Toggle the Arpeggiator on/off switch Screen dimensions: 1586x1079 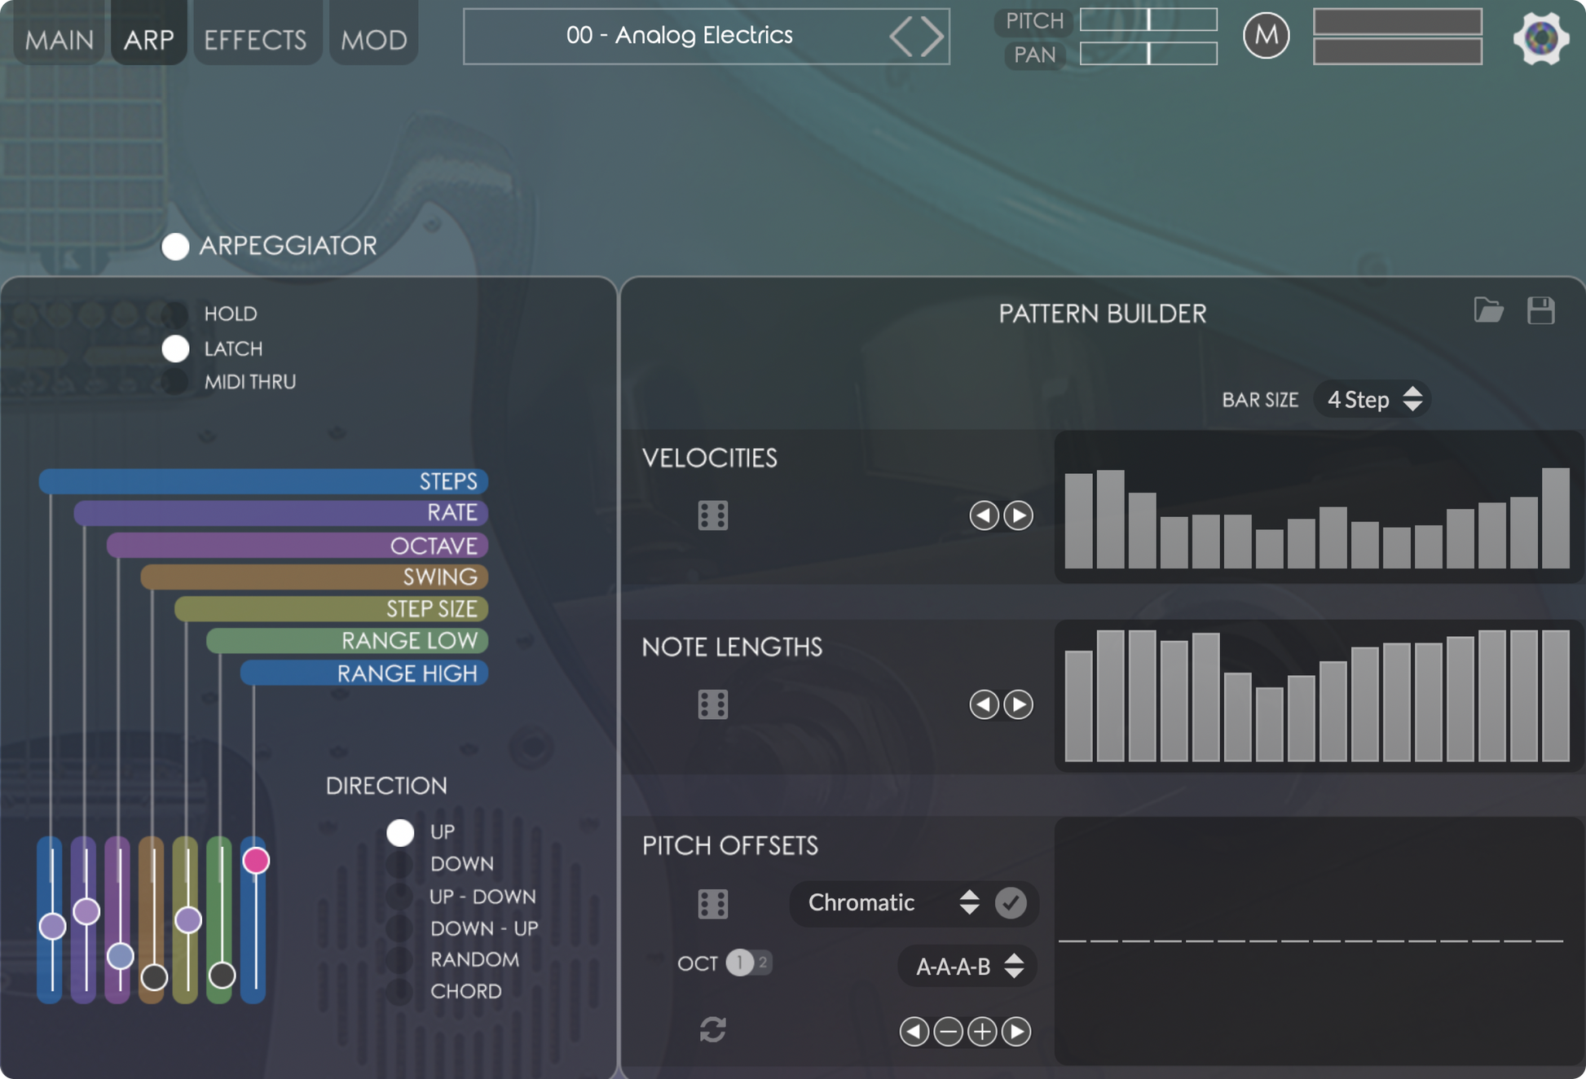(175, 246)
